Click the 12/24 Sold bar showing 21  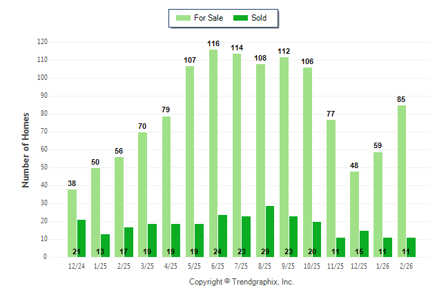tap(81, 238)
